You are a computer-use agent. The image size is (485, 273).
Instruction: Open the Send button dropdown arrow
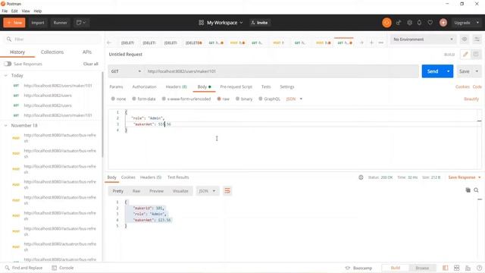pyautogui.click(x=448, y=71)
